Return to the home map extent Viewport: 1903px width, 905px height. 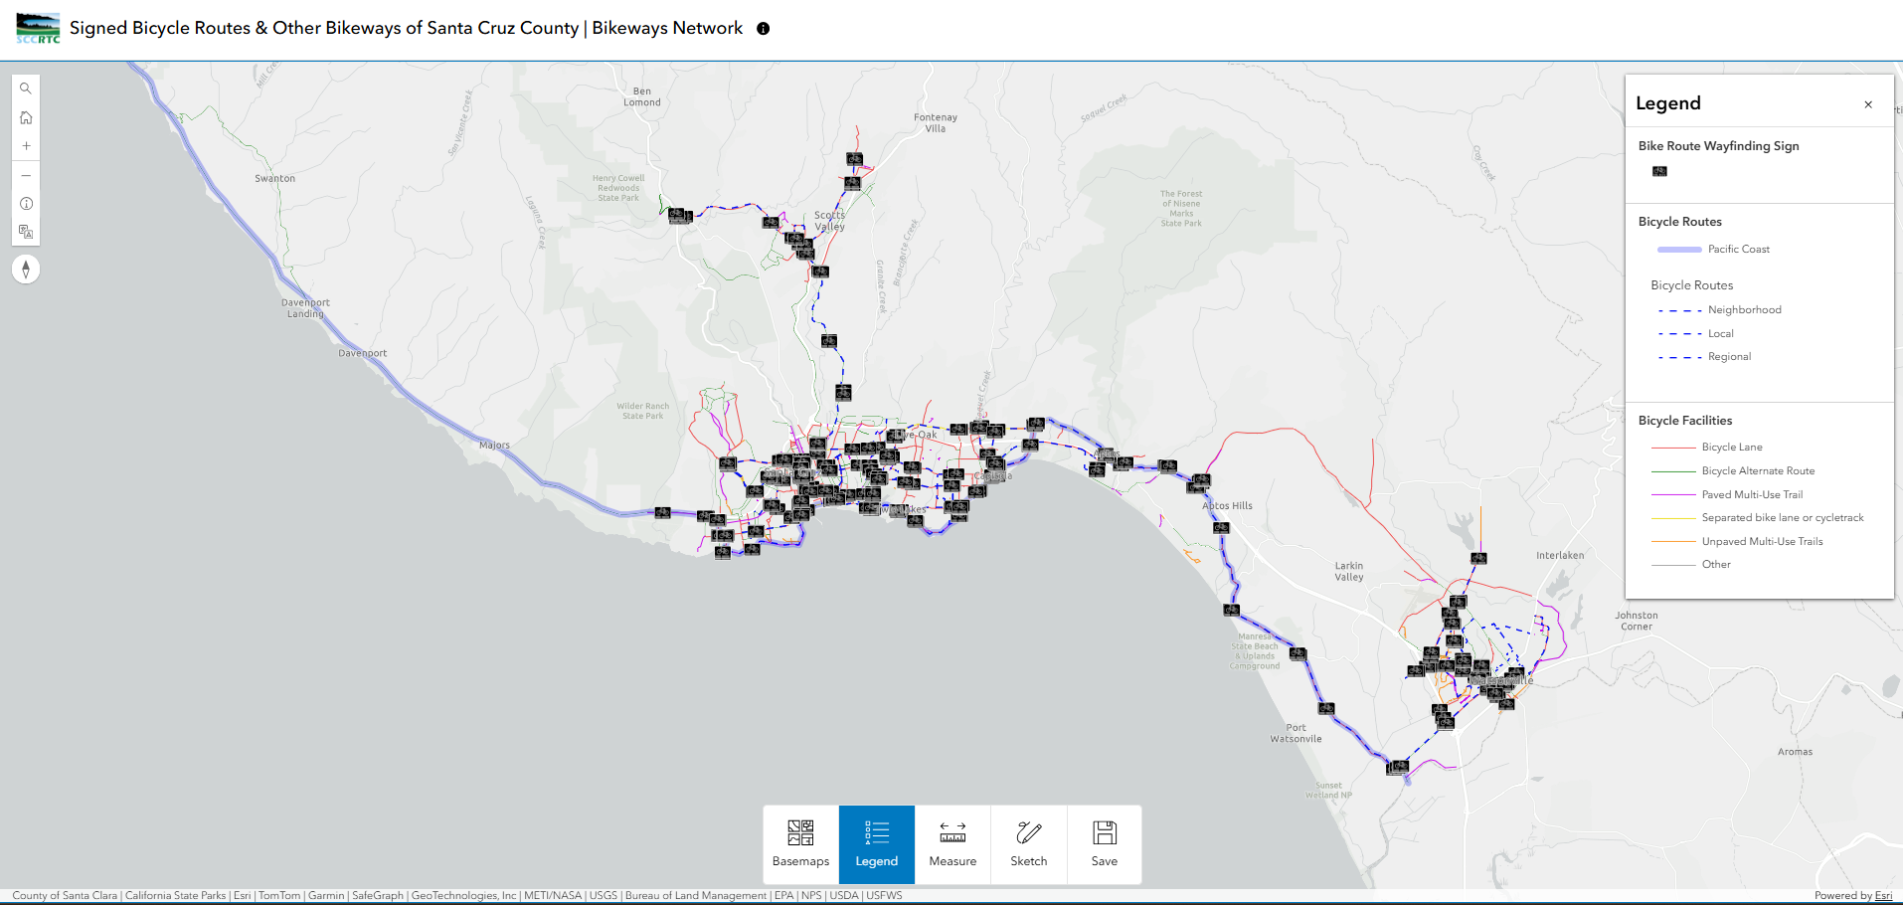click(x=26, y=117)
